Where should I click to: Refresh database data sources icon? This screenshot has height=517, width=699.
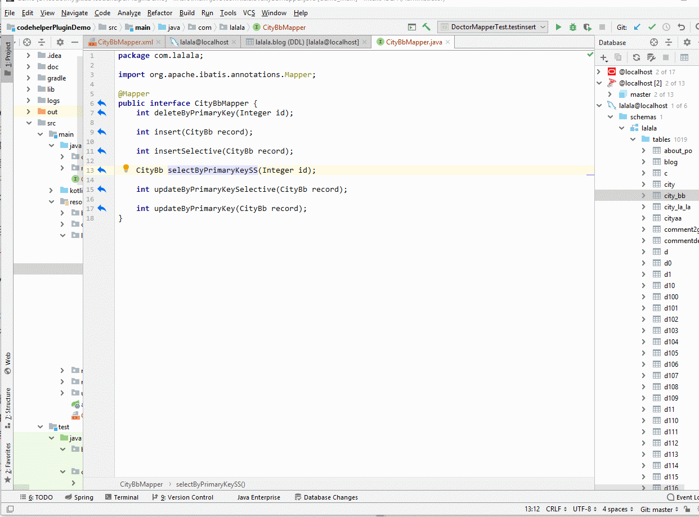pyautogui.click(x=637, y=57)
